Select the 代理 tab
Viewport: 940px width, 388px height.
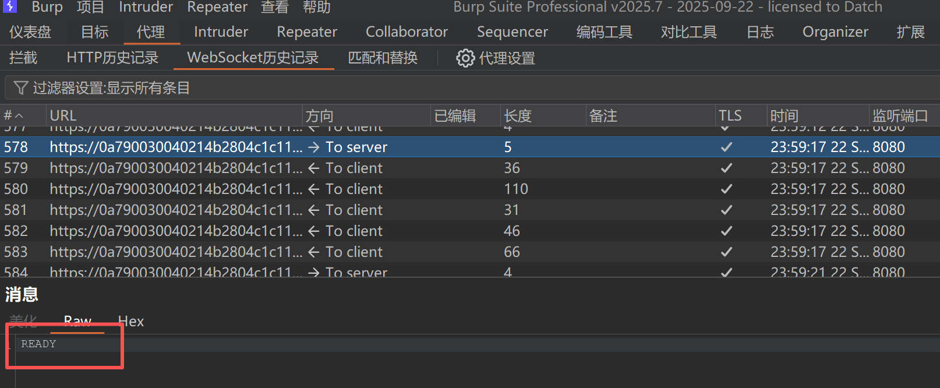[151, 32]
